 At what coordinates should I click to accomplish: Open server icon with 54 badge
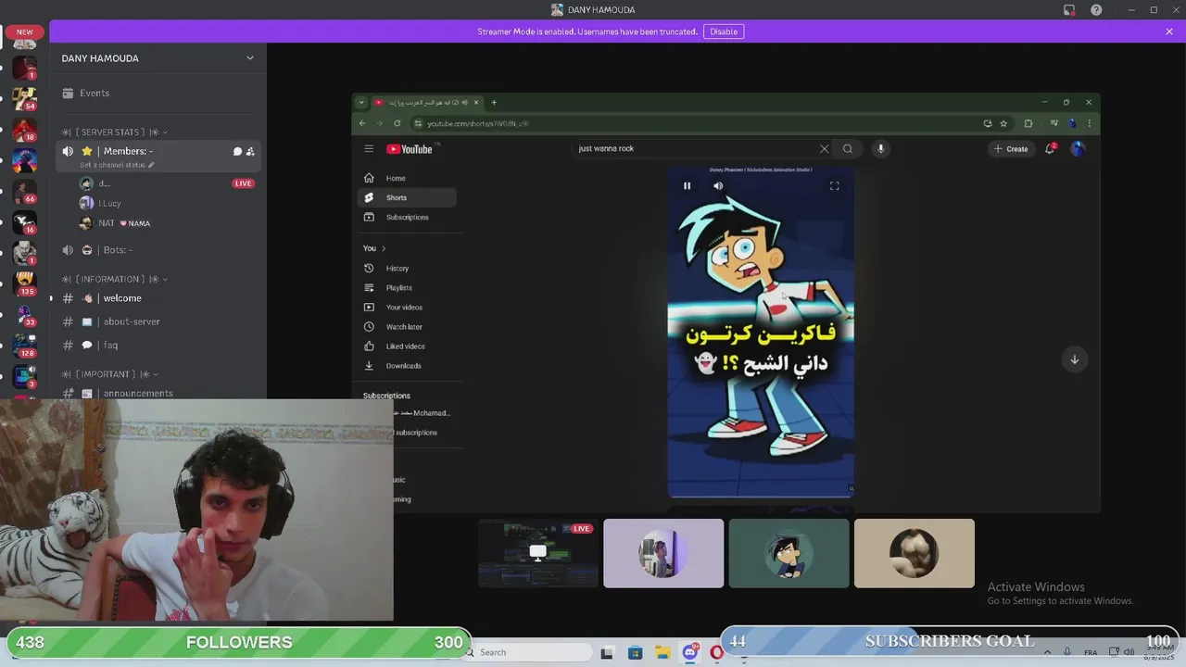25,98
